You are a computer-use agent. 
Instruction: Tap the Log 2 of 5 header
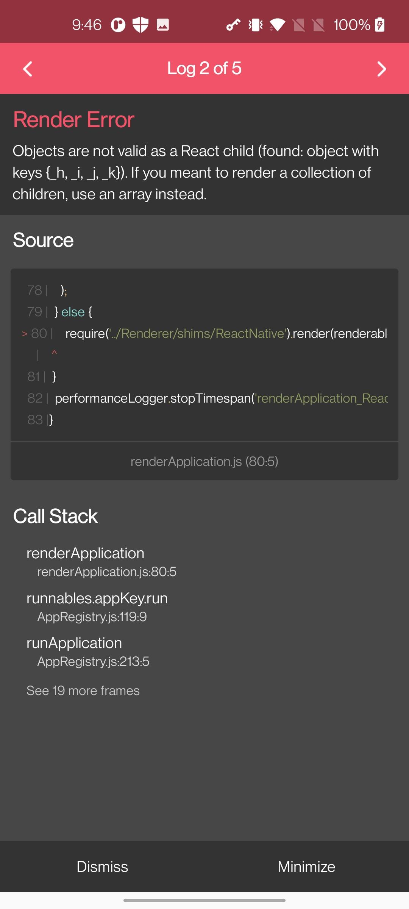(204, 69)
